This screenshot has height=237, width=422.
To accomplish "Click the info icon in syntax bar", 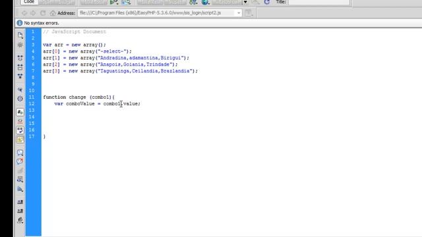I will pos(20,23).
